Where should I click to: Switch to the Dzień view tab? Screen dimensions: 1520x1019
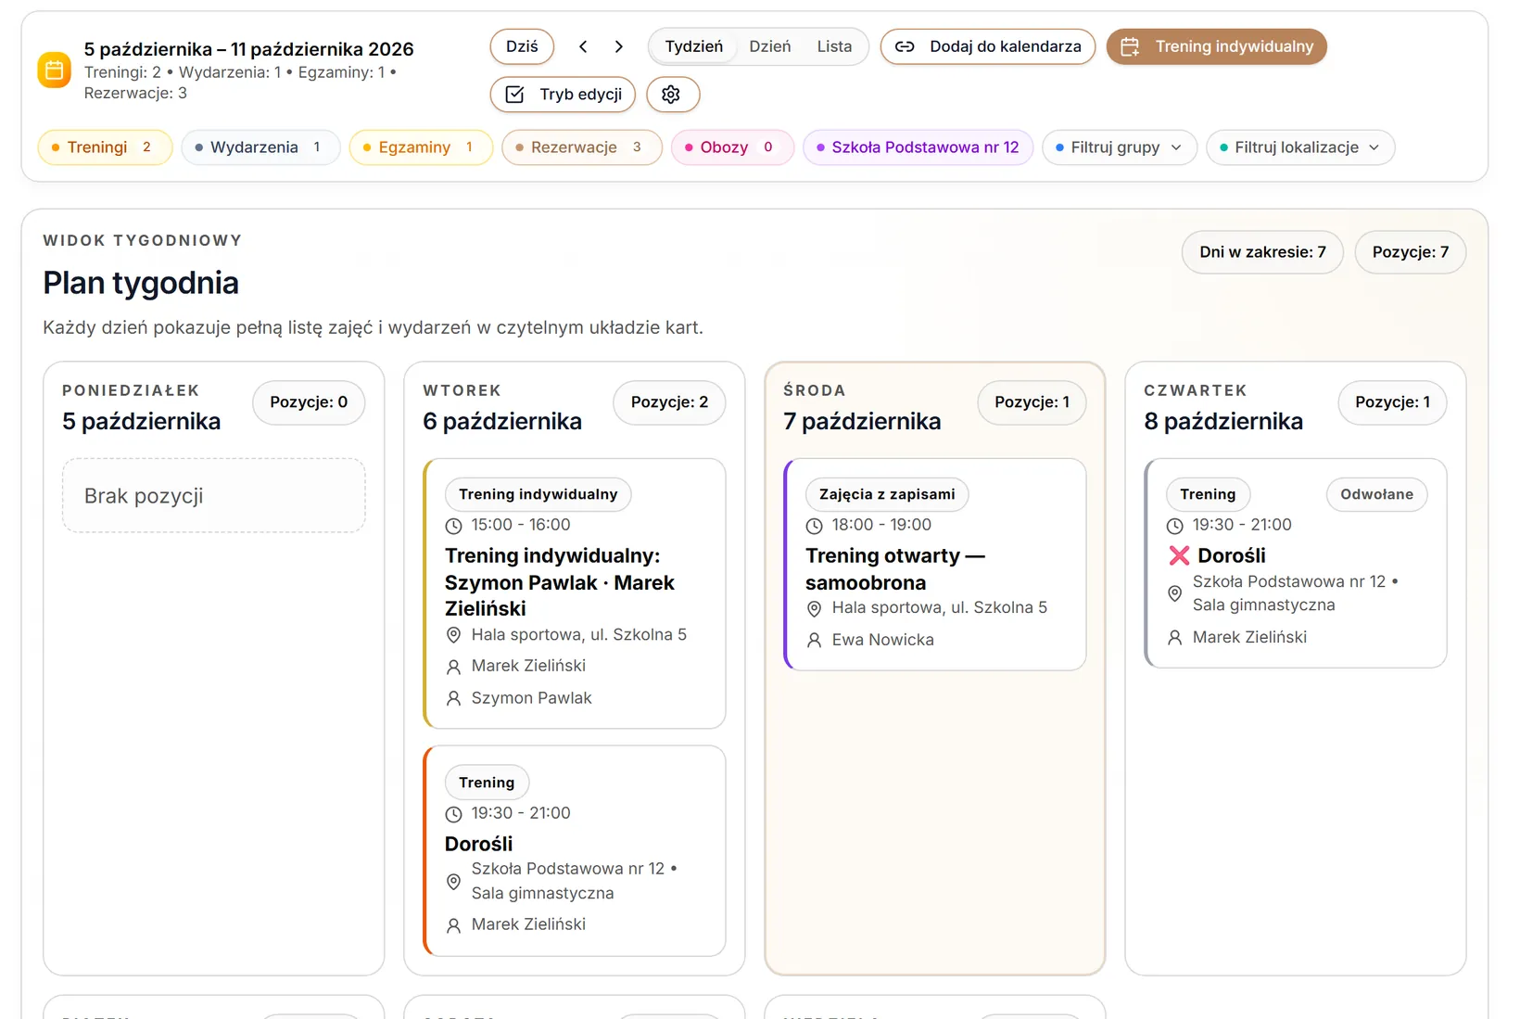point(770,46)
